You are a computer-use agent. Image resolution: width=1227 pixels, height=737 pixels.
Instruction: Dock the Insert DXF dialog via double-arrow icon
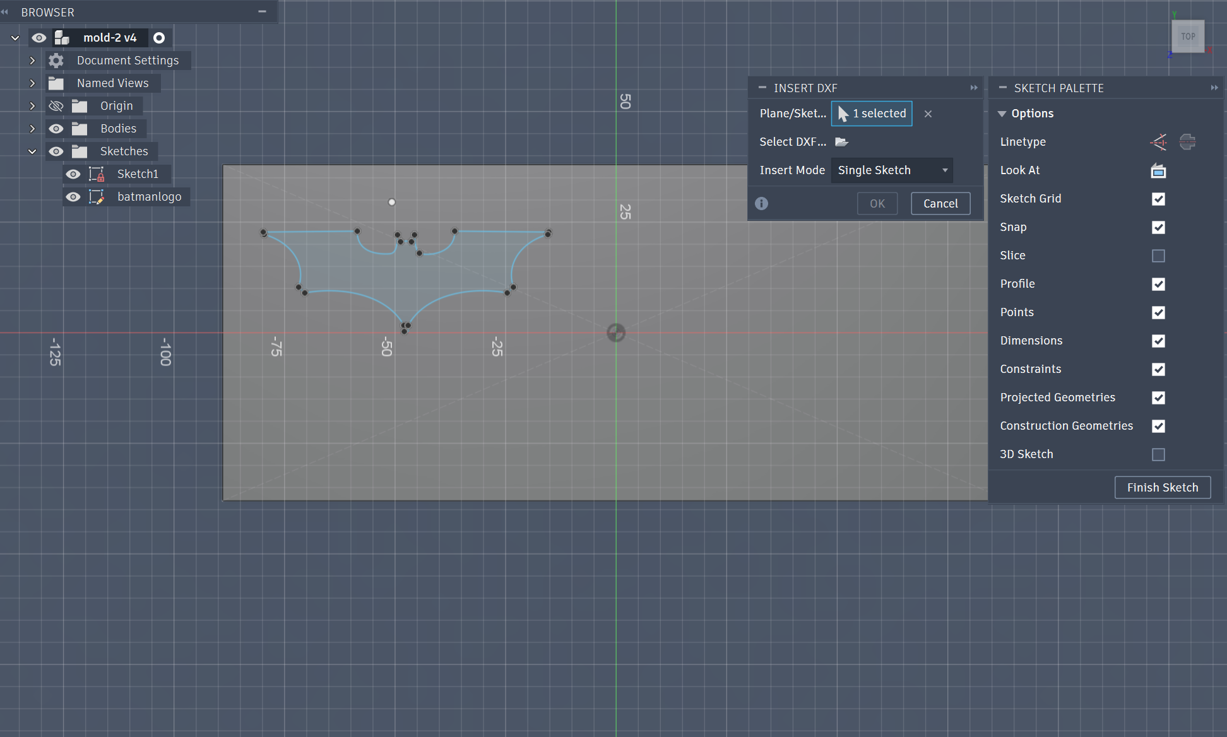974,88
